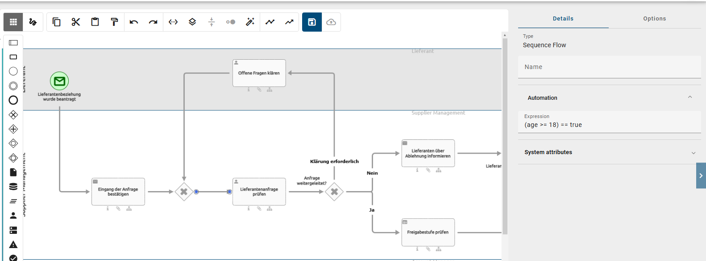Click the copy icon in toolbar

tap(57, 22)
